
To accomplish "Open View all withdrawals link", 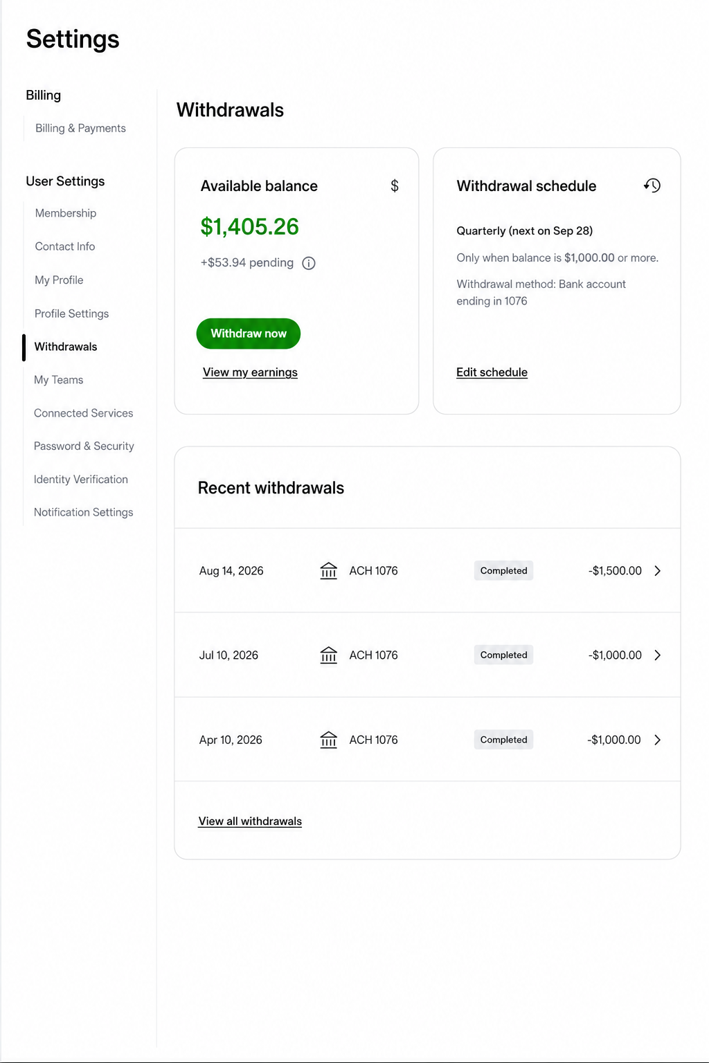I will pos(250,821).
